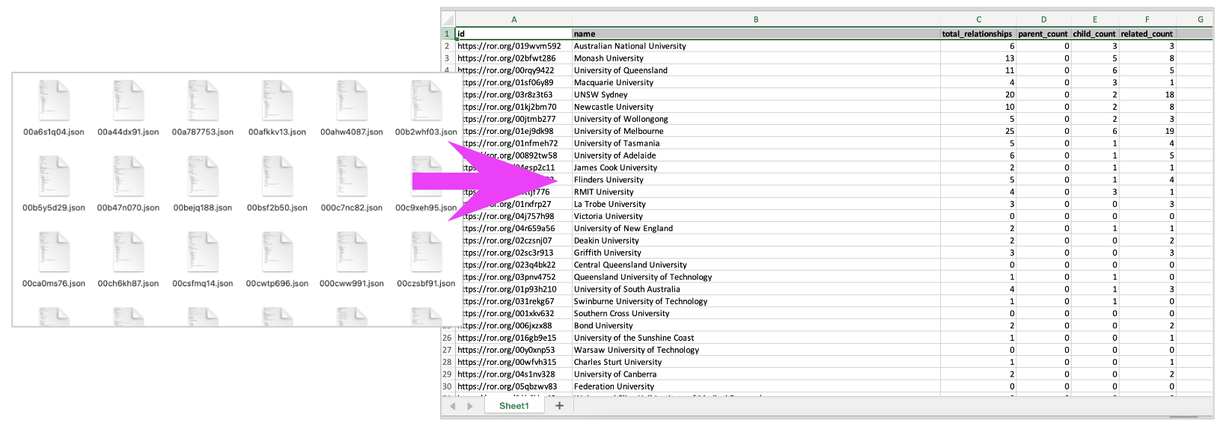This screenshot has height=429, width=1226.
Task: Click the total_relationships header cell
Action: tap(977, 34)
